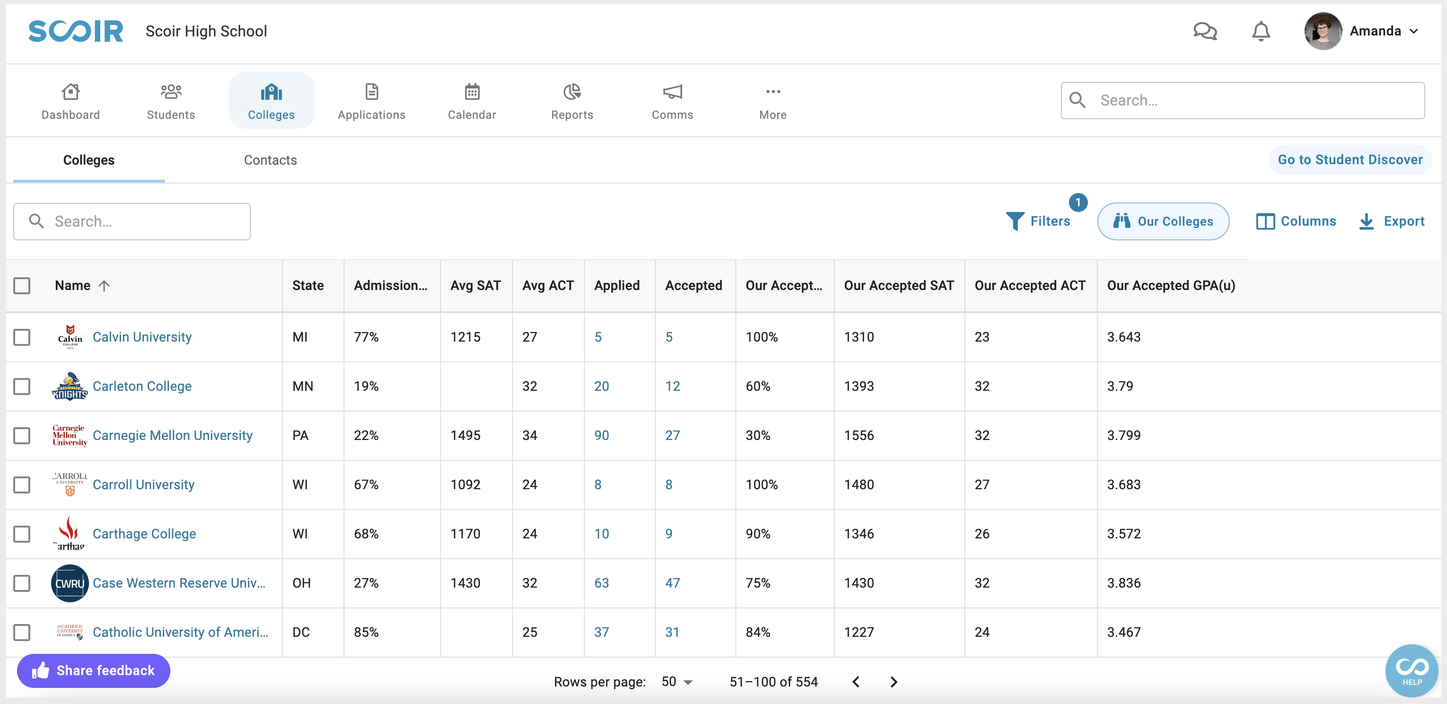Image resolution: width=1447 pixels, height=704 pixels.
Task: Select the Carleton College checkbox
Action: click(x=22, y=387)
